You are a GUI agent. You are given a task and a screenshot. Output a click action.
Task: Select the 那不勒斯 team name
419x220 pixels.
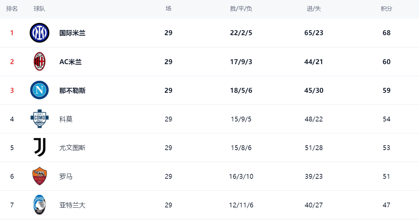(x=72, y=90)
